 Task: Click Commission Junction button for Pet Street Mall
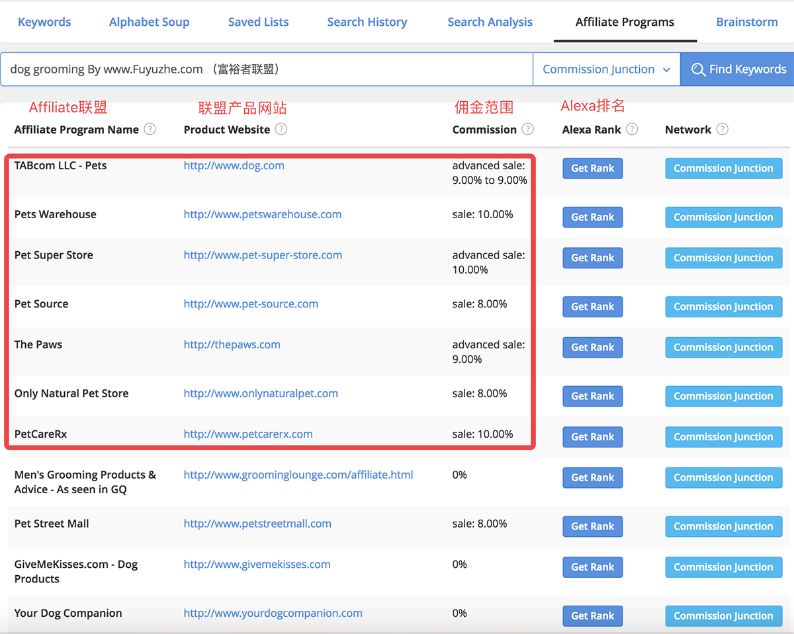723,527
